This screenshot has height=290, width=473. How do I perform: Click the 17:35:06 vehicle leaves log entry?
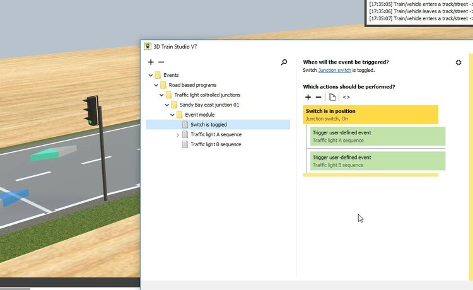point(421,11)
